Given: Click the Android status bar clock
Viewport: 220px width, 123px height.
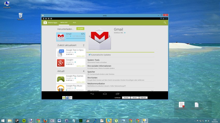Looking at the screenshot, I should [x=166, y=19].
